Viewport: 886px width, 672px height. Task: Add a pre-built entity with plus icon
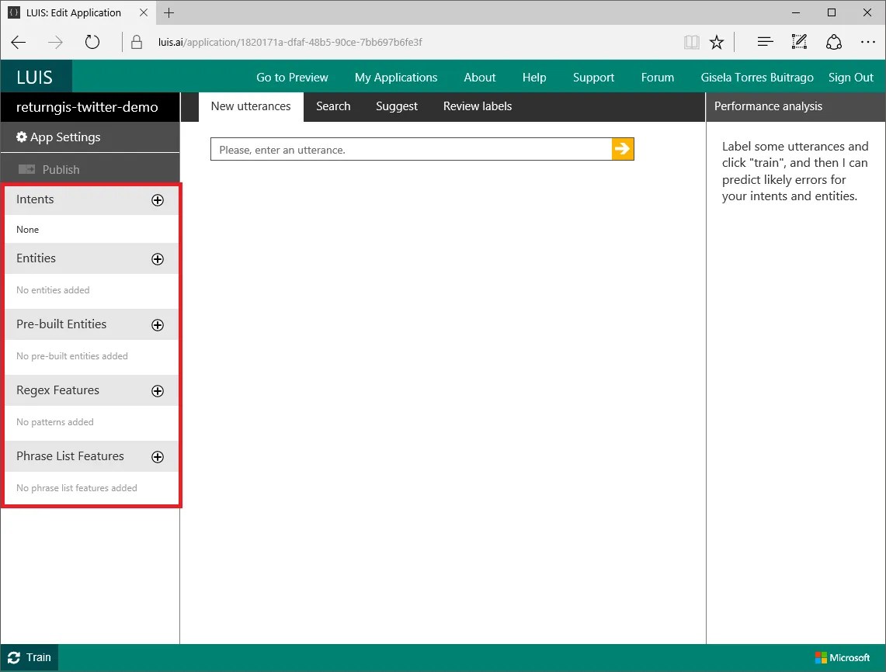158,324
